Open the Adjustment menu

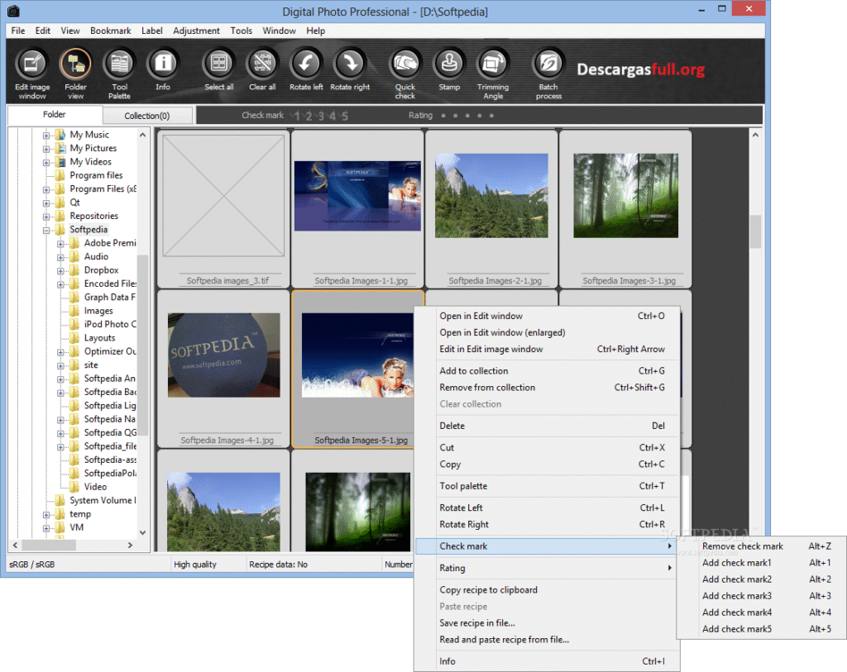tap(196, 31)
